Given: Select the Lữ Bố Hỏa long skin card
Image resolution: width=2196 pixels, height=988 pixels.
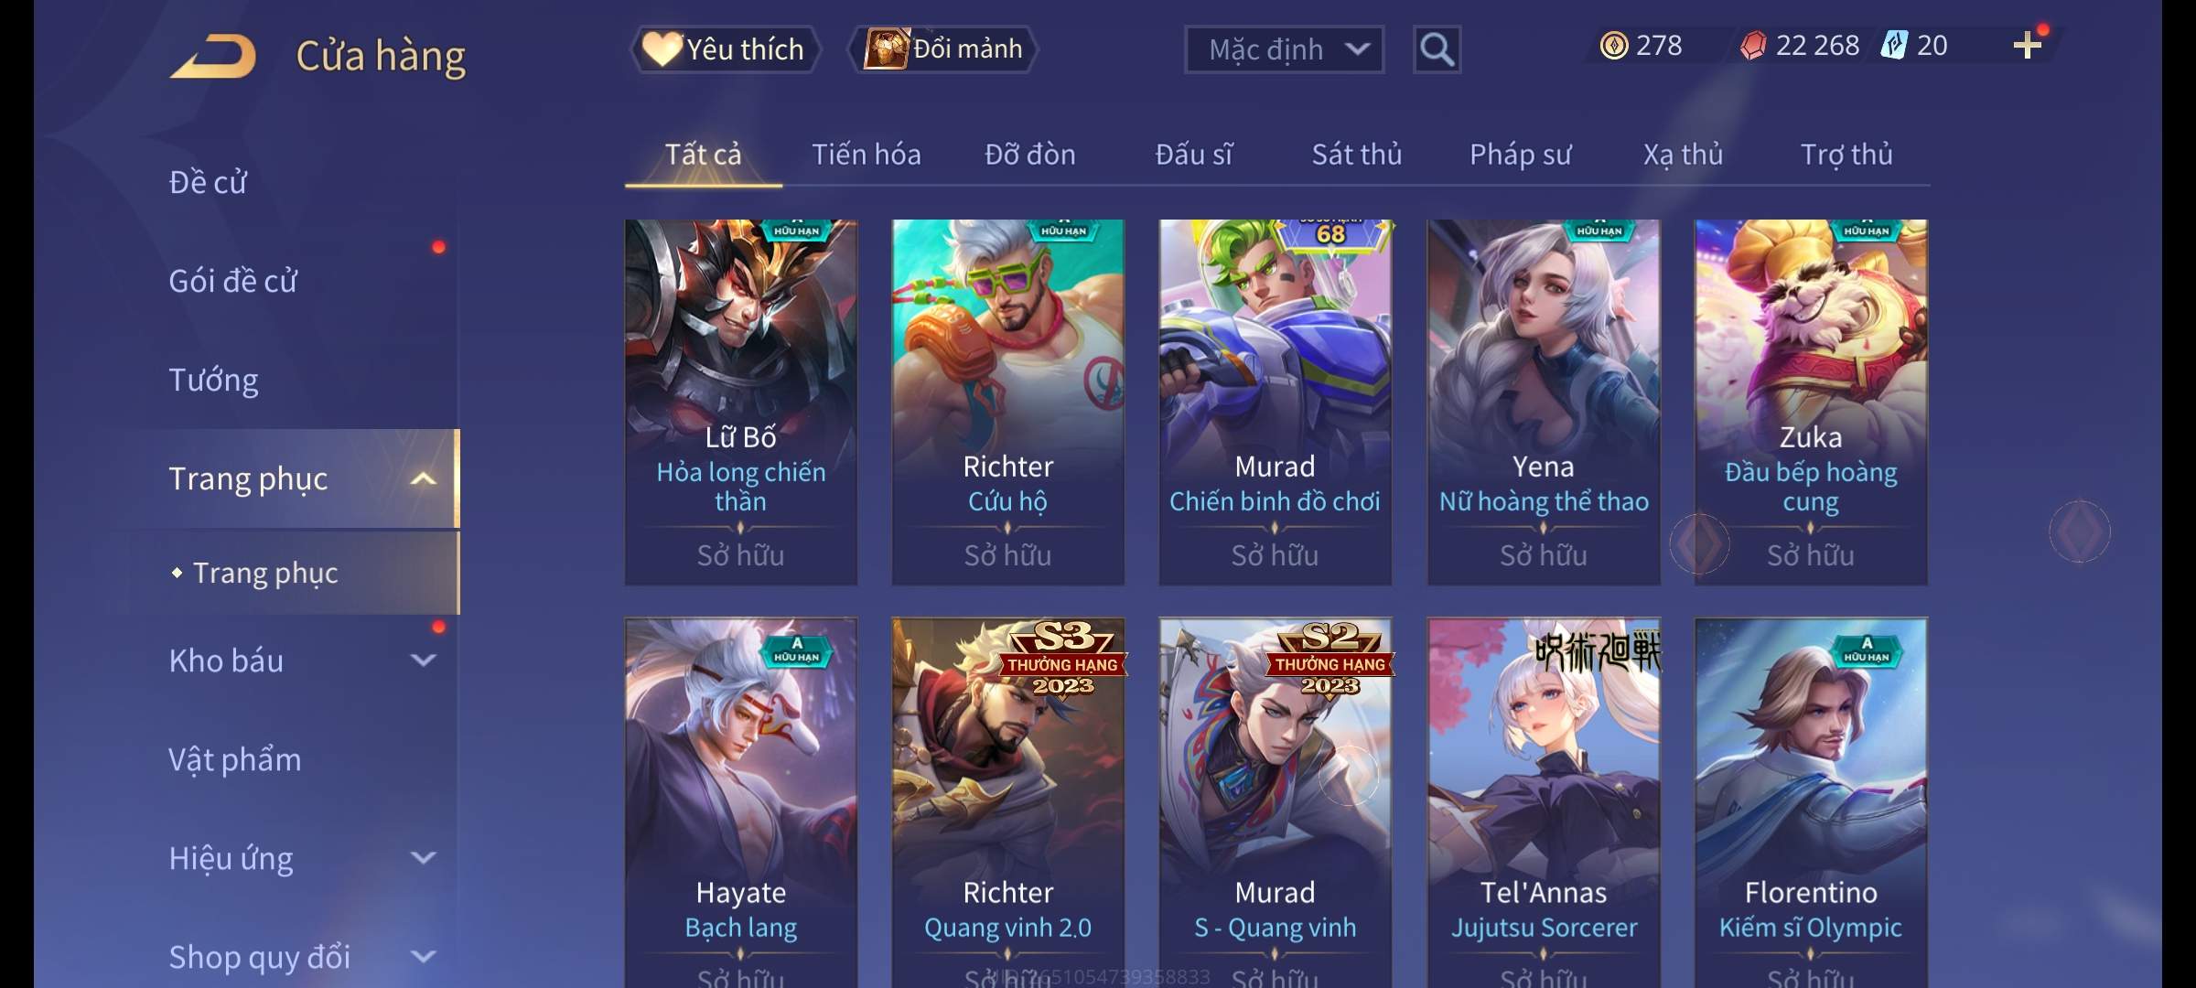Looking at the screenshot, I should pyautogui.click(x=741, y=403).
